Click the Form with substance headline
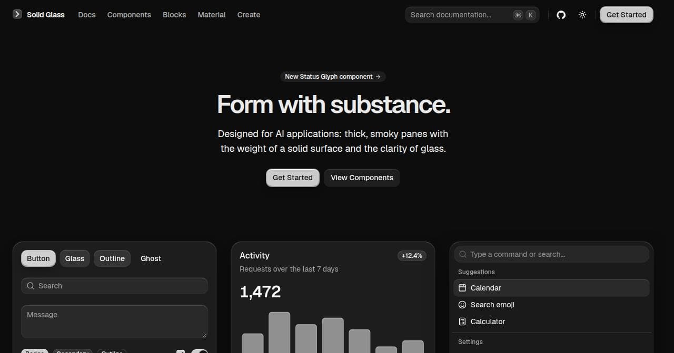The width and height of the screenshot is (674, 353). pyautogui.click(x=334, y=104)
